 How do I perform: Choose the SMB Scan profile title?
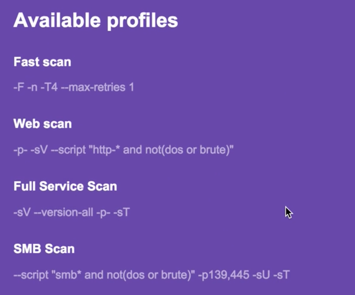pyautogui.click(x=44, y=249)
